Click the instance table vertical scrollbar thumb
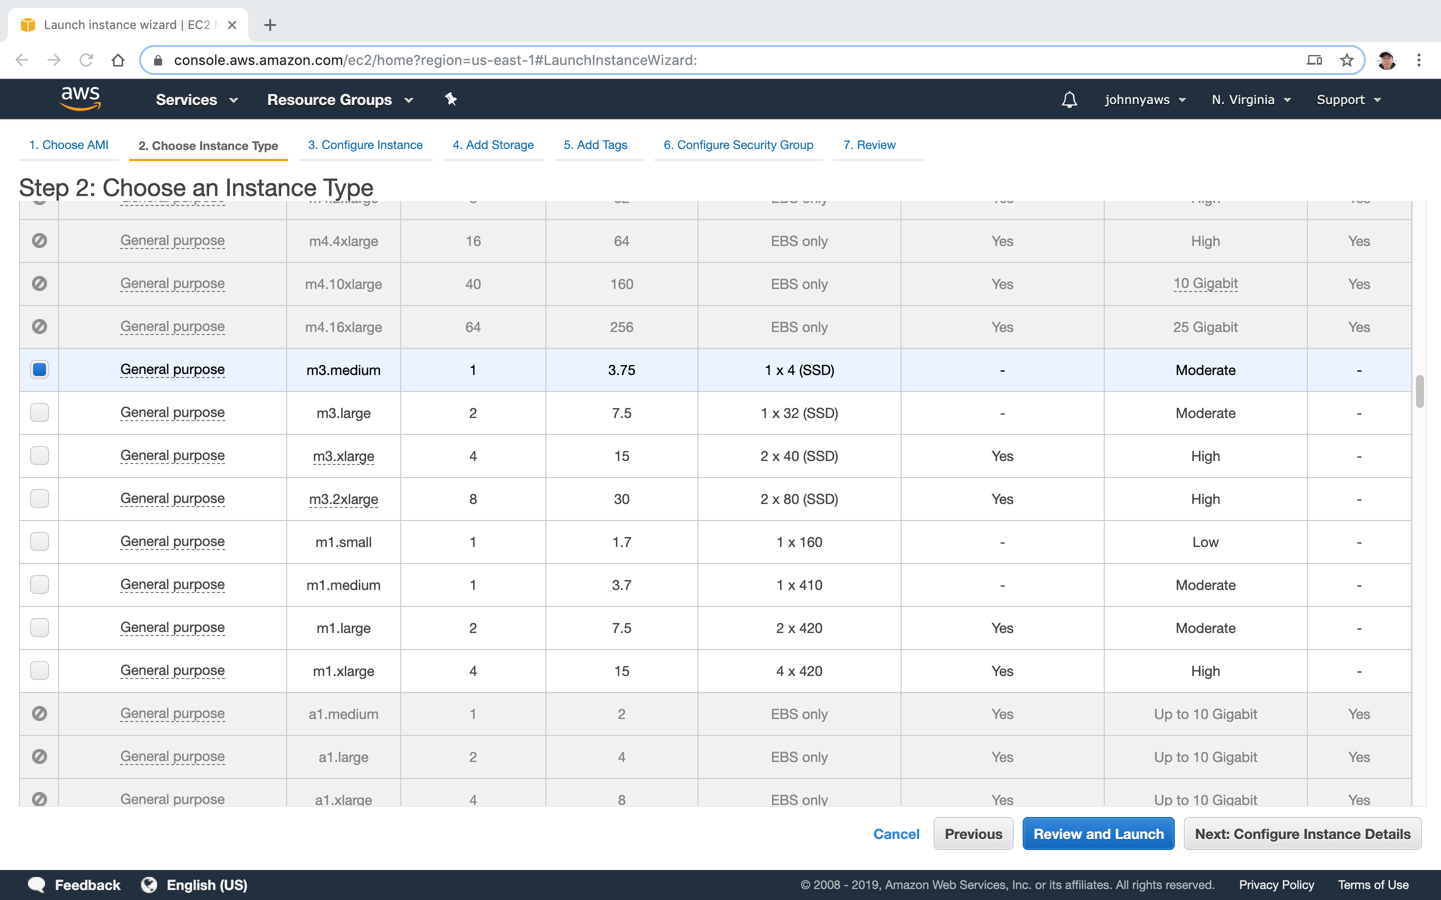This screenshot has height=900, width=1441. pyautogui.click(x=1420, y=391)
